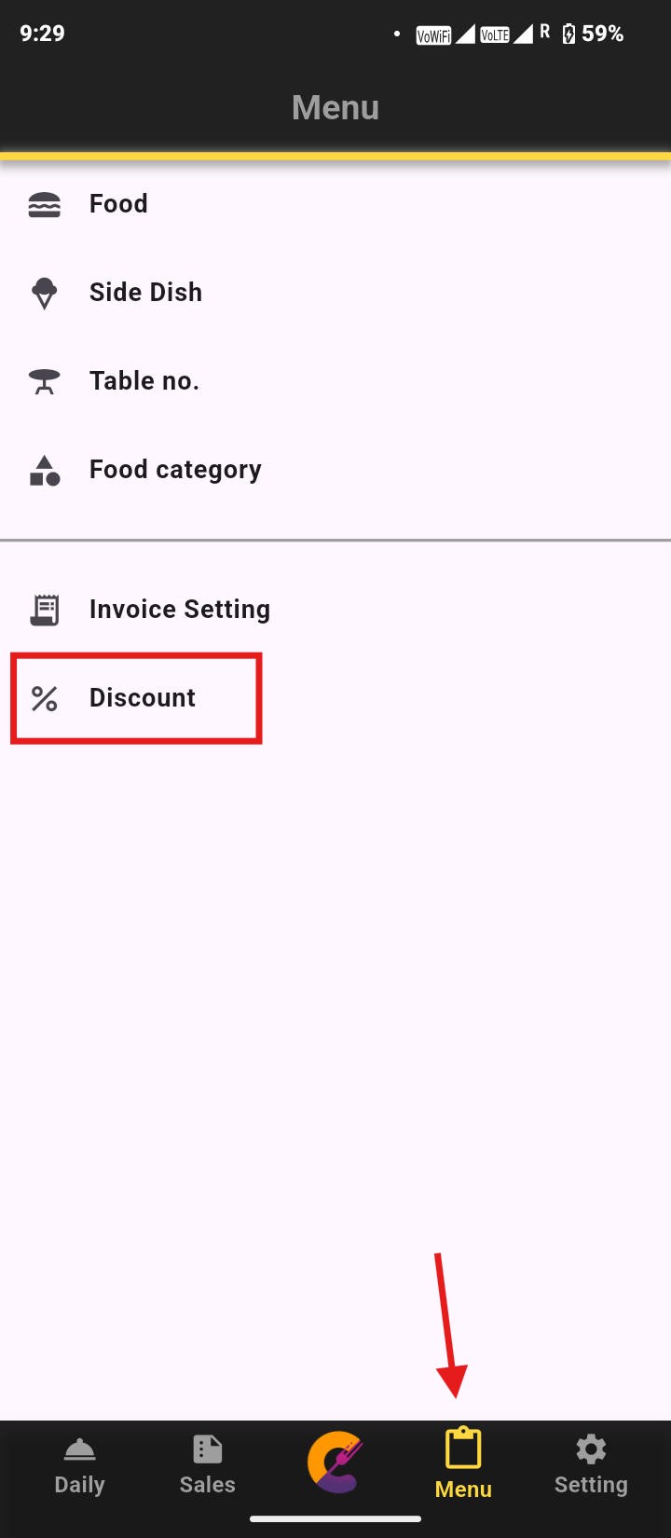Switch to the Sales tab label
671x1538 pixels.
(x=207, y=1484)
